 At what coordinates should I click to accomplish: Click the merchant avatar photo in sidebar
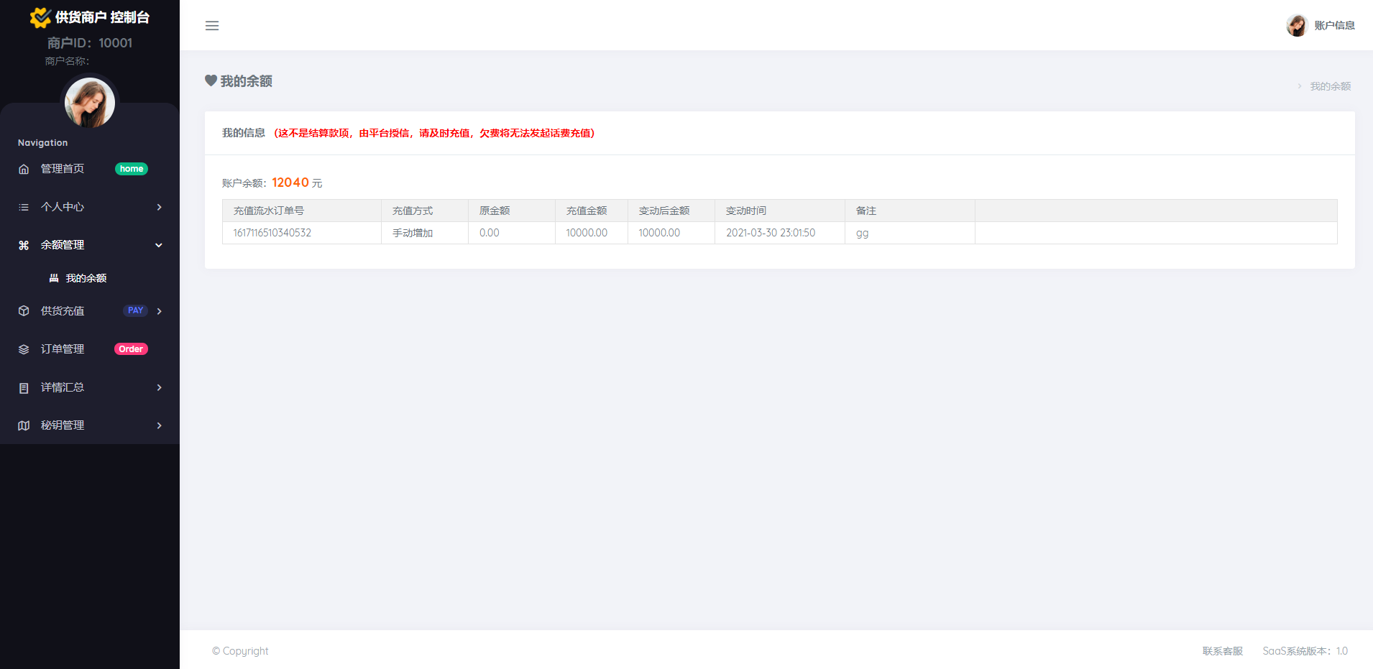[90, 103]
